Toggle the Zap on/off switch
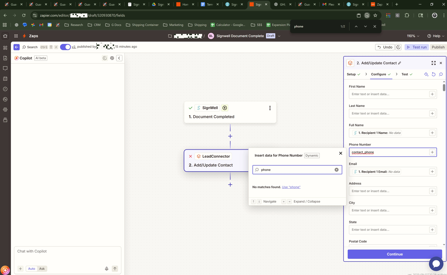Viewport: 447px width, 275px height. (65, 47)
